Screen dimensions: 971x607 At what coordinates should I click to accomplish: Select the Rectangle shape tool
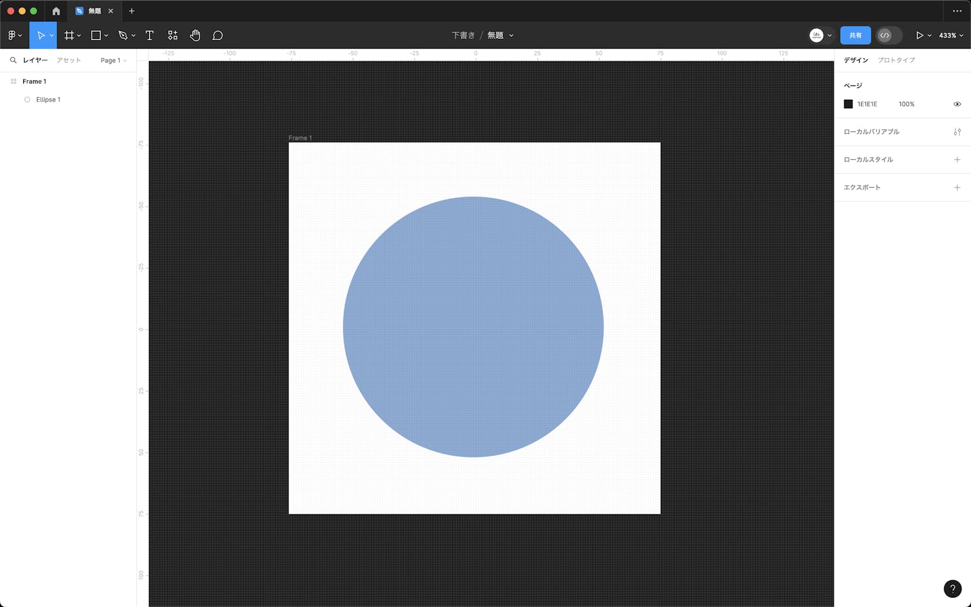(x=96, y=36)
